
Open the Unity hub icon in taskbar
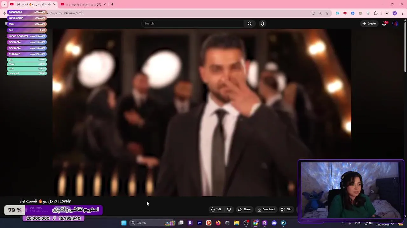click(x=227, y=223)
